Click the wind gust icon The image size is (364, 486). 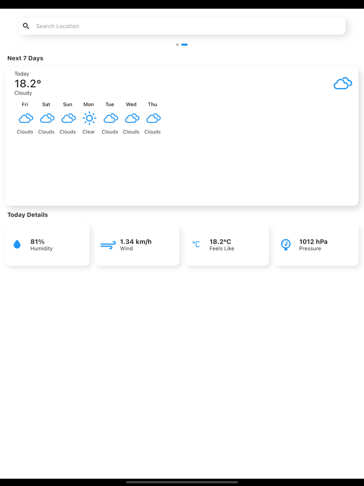click(108, 245)
